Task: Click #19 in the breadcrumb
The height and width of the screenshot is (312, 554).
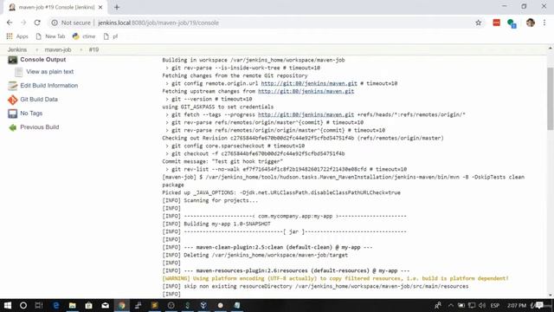Action: [93, 50]
